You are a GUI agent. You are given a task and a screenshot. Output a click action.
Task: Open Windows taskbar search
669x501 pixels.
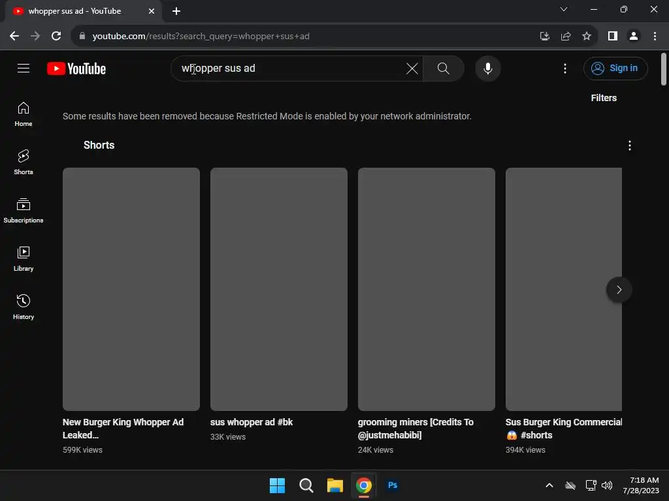(306, 485)
